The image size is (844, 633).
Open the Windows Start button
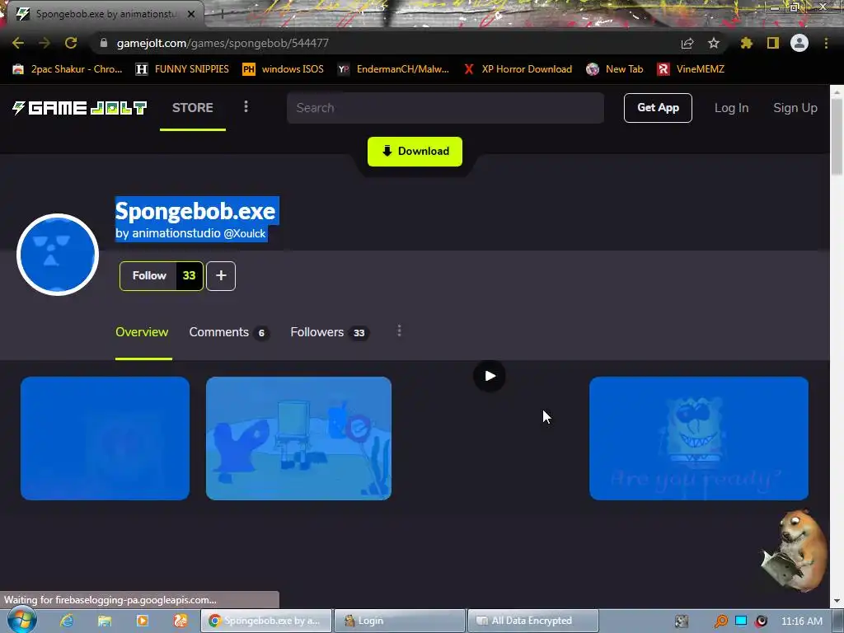(21, 621)
